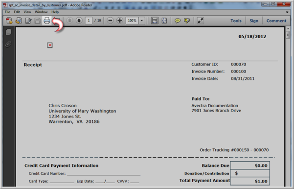The height and width of the screenshot is (189, 294).
Task: Maximize the Adobe Reader window
Action: (273, 4)
